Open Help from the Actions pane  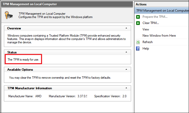146,49
